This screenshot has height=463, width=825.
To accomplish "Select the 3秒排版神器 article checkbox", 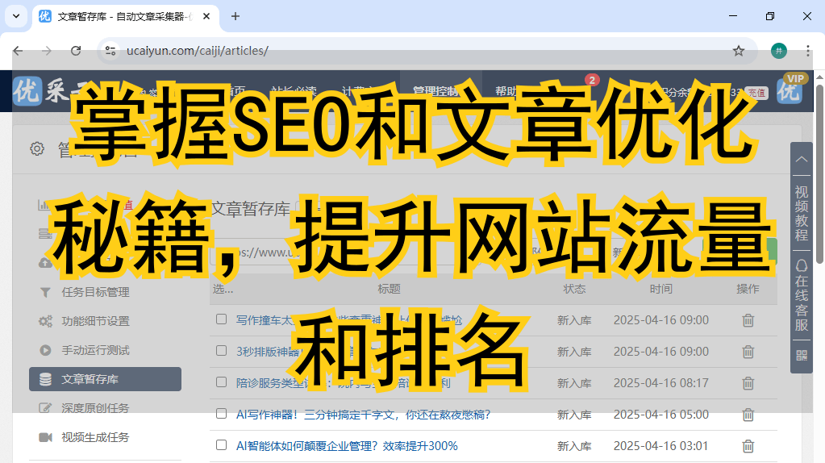I will point(222,351).
